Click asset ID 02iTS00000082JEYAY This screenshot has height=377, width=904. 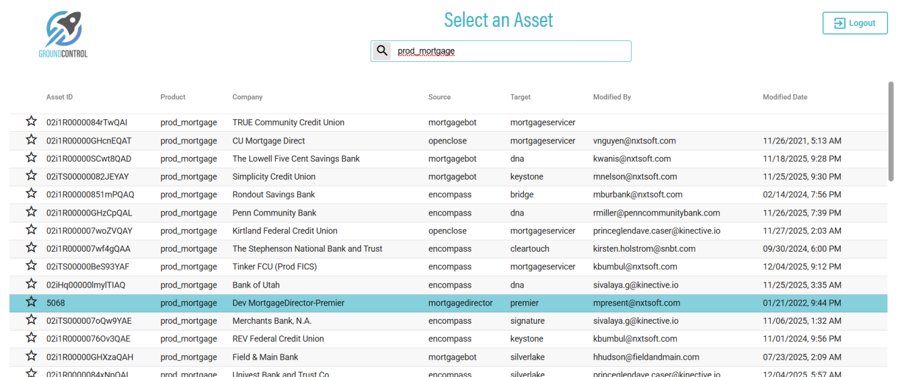[x=87, y=177]
